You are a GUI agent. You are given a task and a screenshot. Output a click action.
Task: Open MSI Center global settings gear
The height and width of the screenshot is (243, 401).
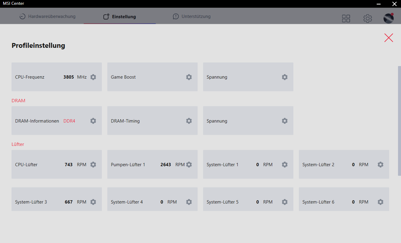(367, 19)
